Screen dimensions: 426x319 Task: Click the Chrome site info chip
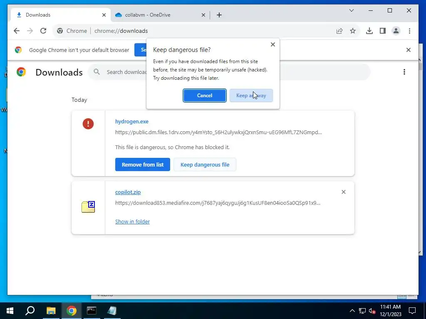[x=72, y=31]
